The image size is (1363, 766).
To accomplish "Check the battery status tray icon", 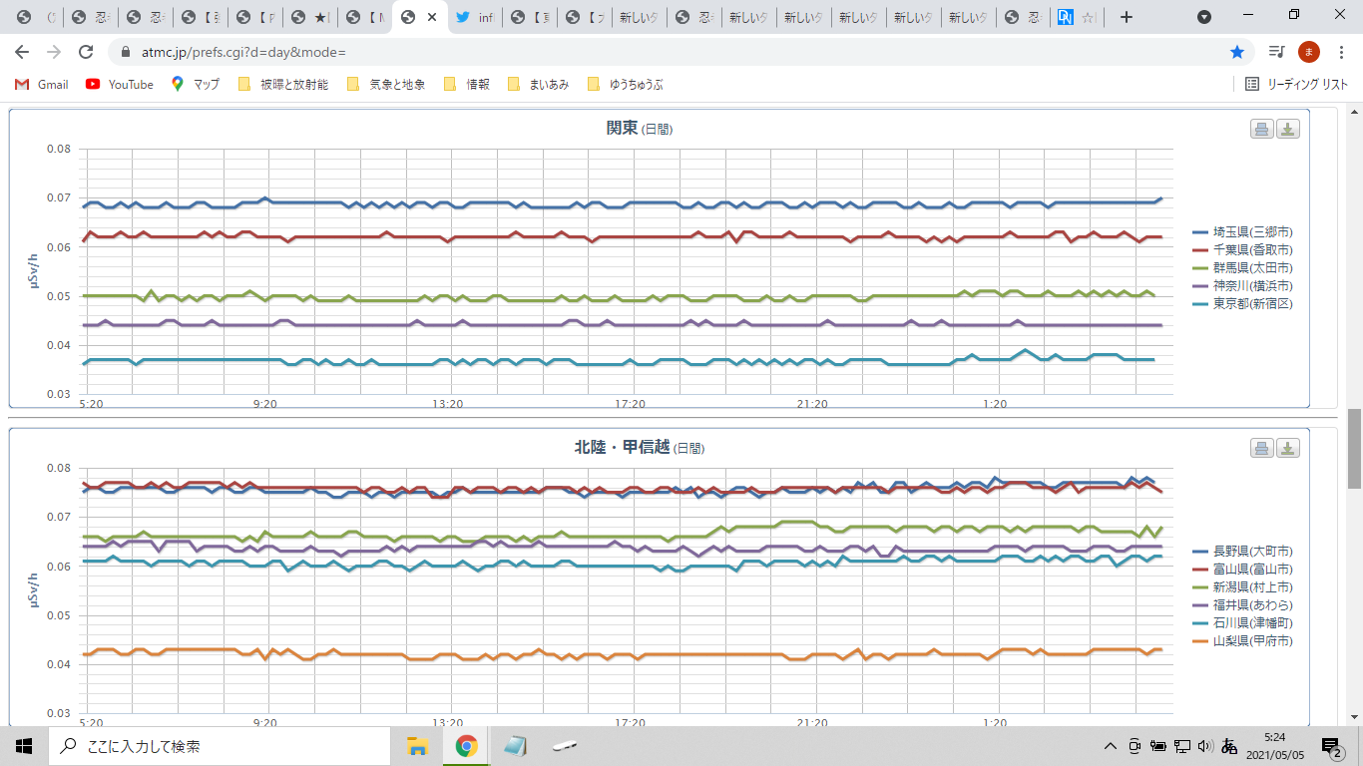I will [1158, 746].
